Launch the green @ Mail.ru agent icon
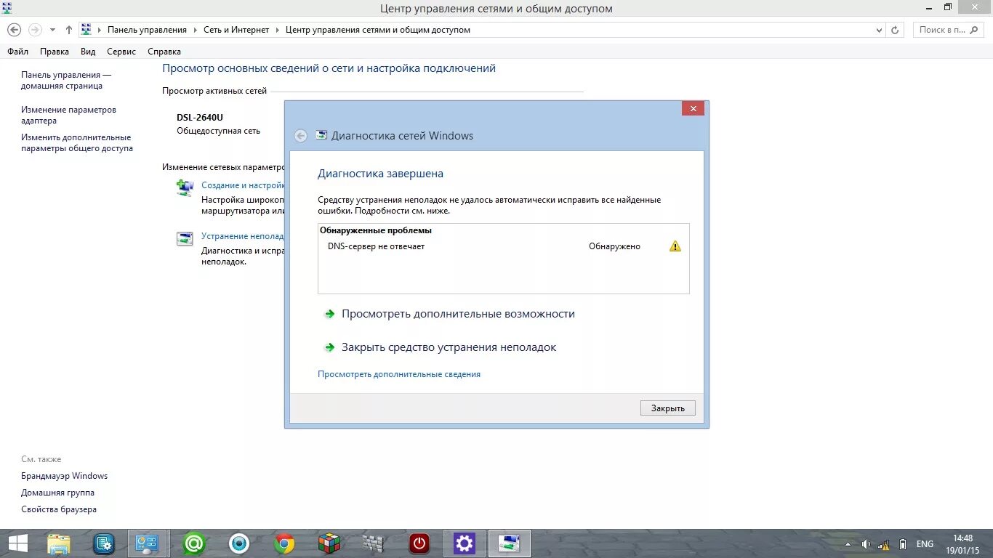Screen dimensions: 993x558 pyautogui.click(x=194, y=543)
